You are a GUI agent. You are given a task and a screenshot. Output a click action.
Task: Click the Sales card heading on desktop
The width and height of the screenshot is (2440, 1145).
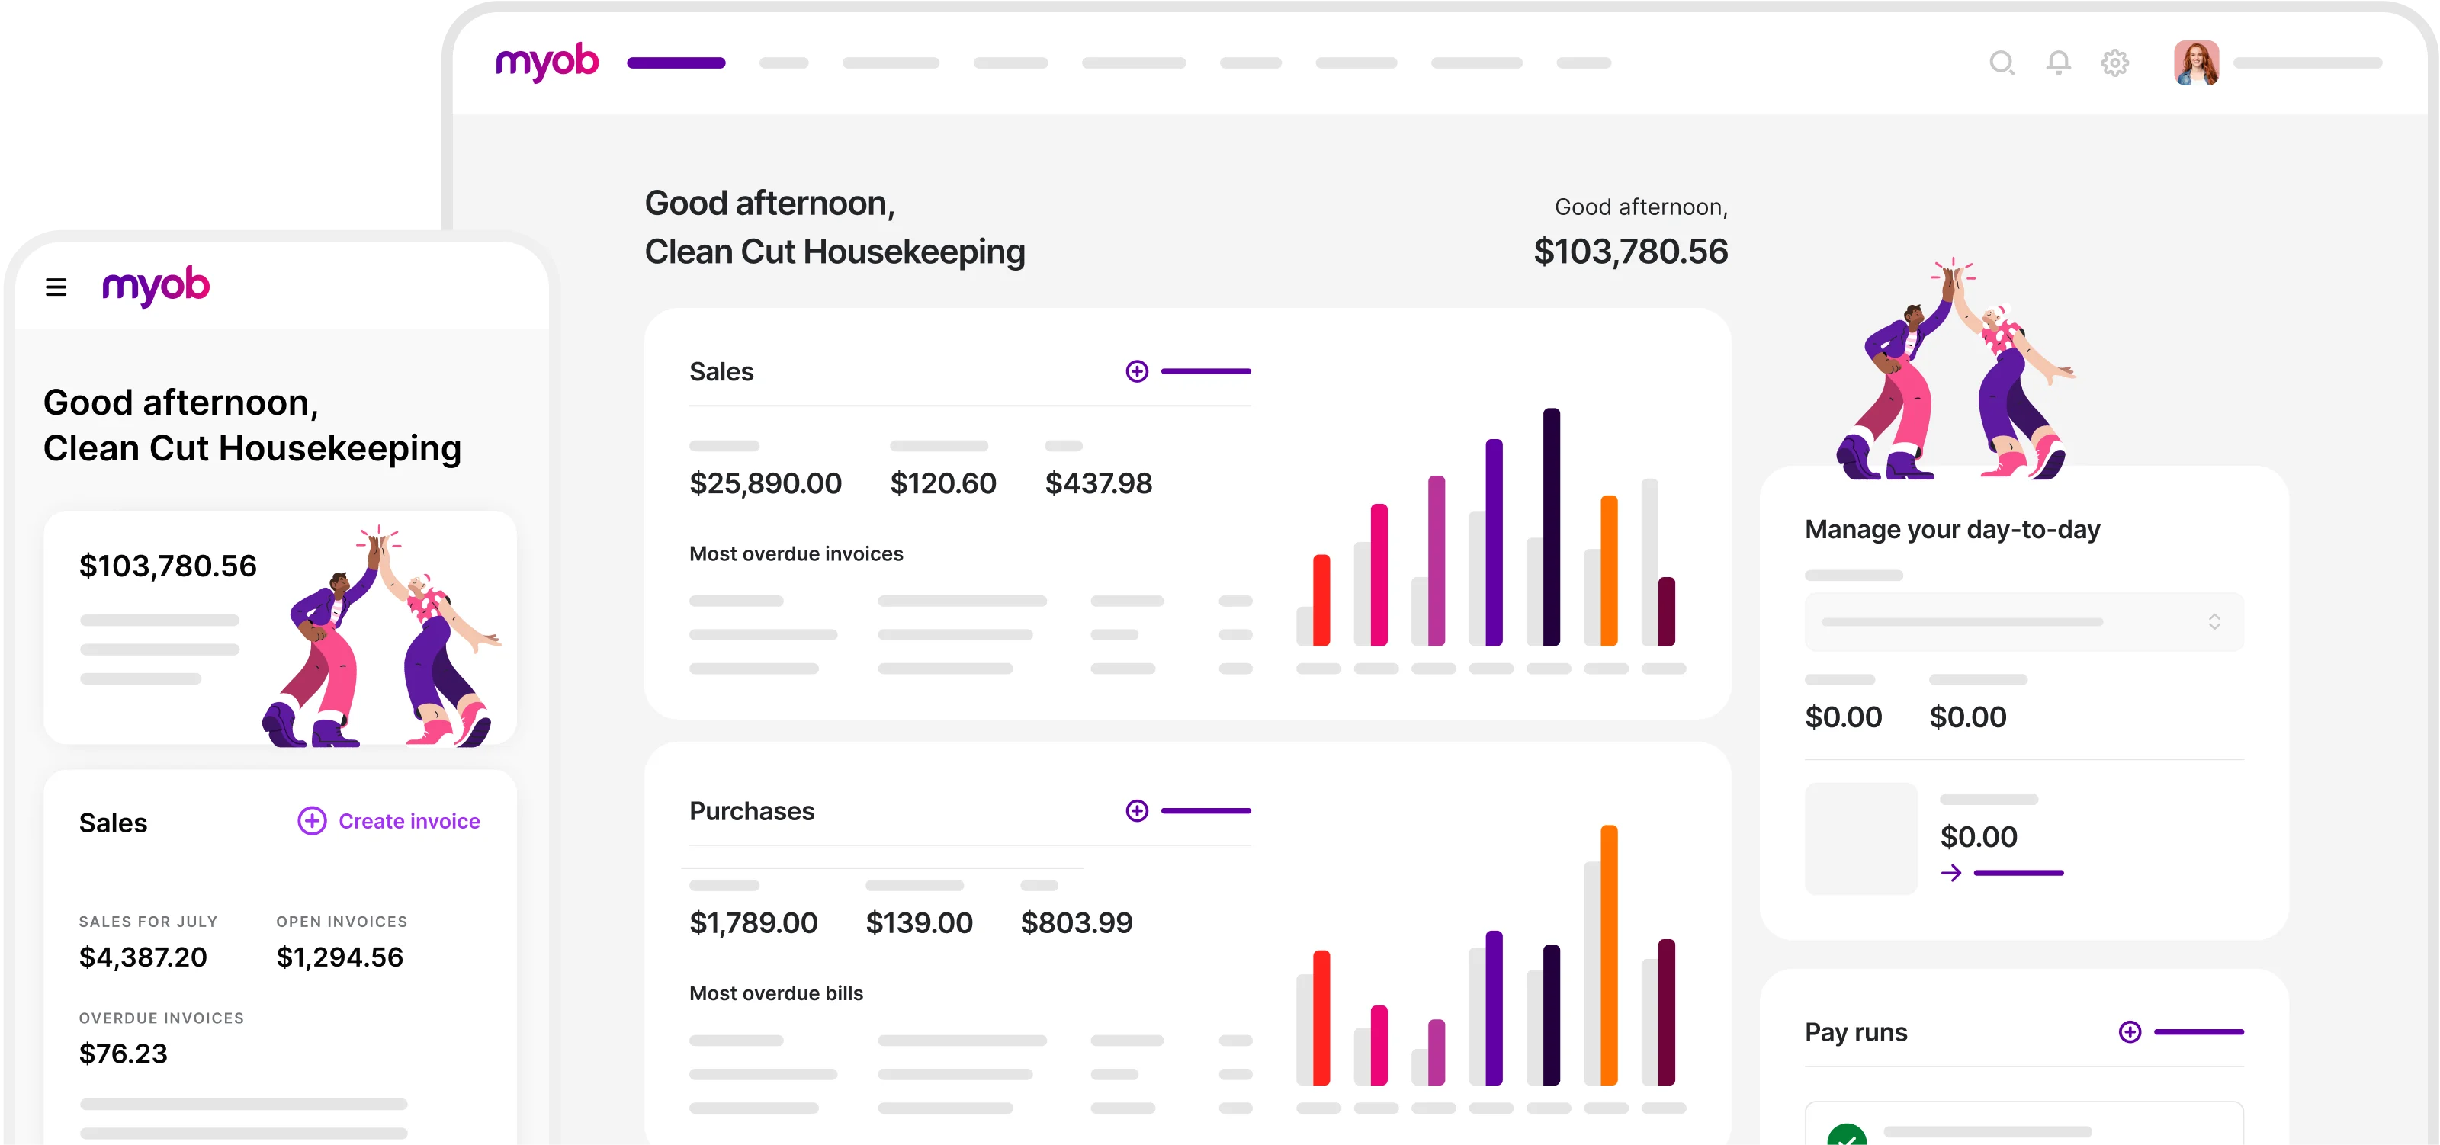(x=721, y=372)
